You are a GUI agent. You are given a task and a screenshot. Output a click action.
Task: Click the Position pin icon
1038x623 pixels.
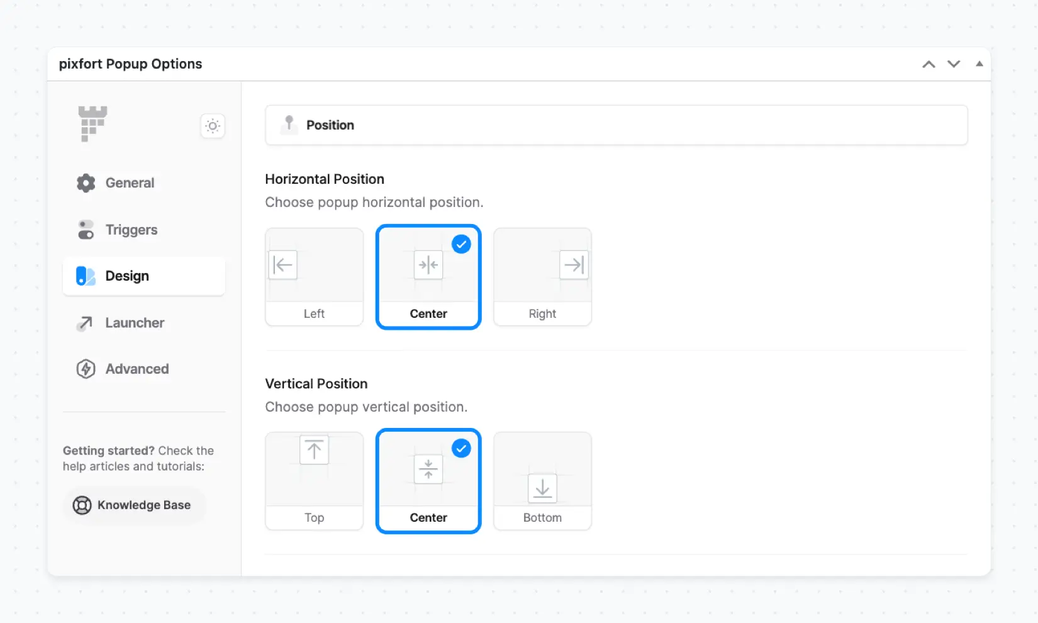pos(289,123)
